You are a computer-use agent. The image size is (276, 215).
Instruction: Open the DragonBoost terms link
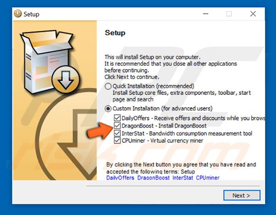pyautogui.click(x=154, y=178)
